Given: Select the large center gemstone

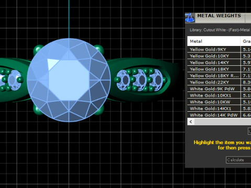Looking at the screenshot, I should [69, 80].
